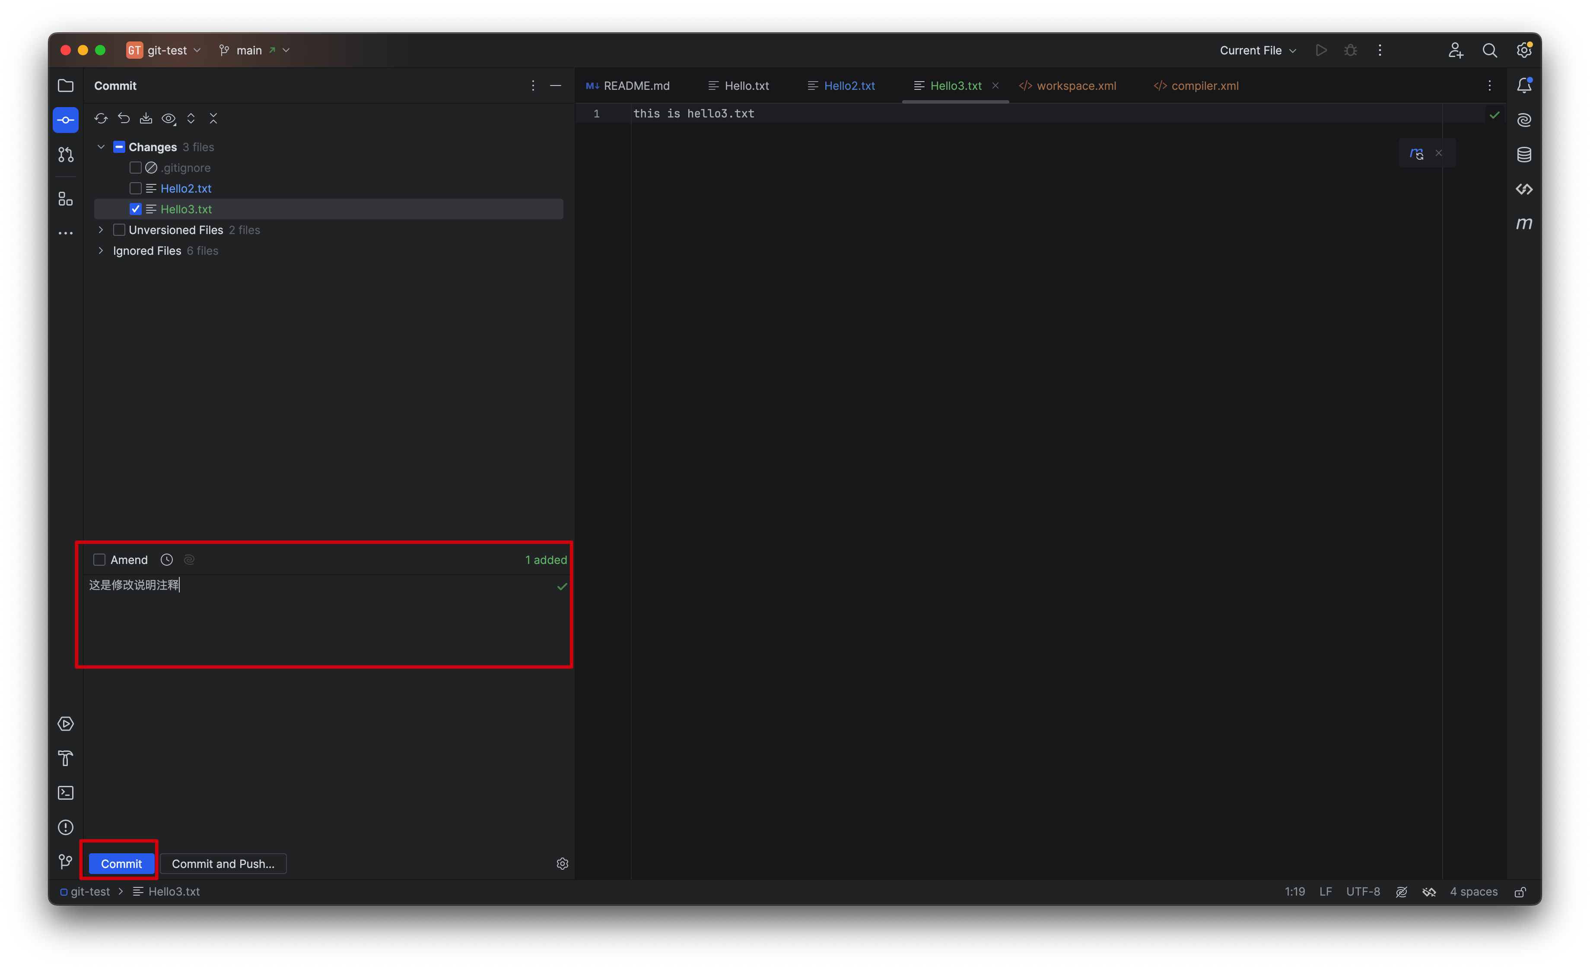This screenshot has width=1590, height=969.
Task: Switch to the README.md tab
Action: coord(635,85)
